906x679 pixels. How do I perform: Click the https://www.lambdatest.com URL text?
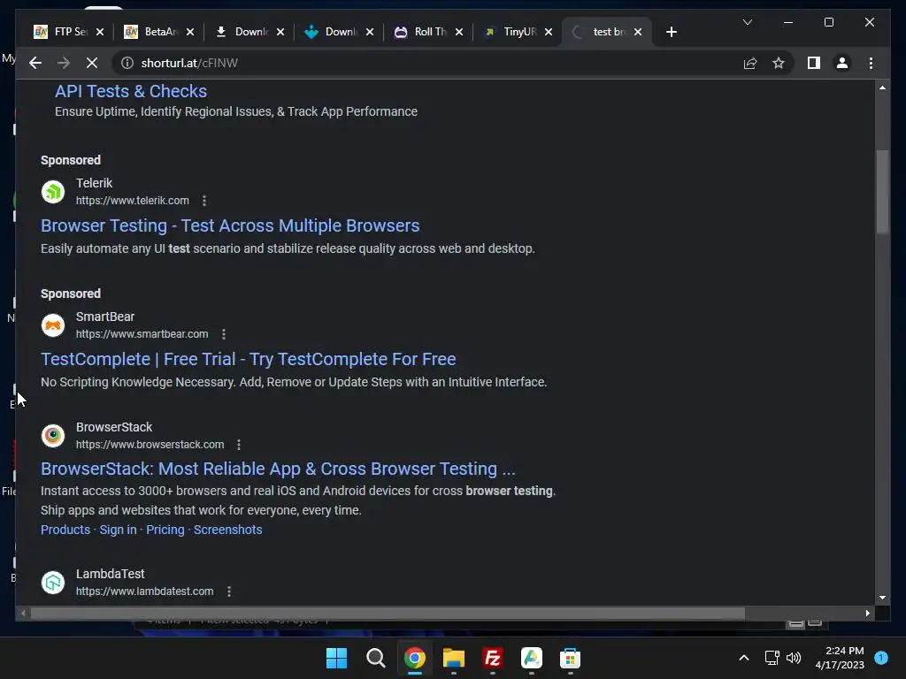[144, 591]
